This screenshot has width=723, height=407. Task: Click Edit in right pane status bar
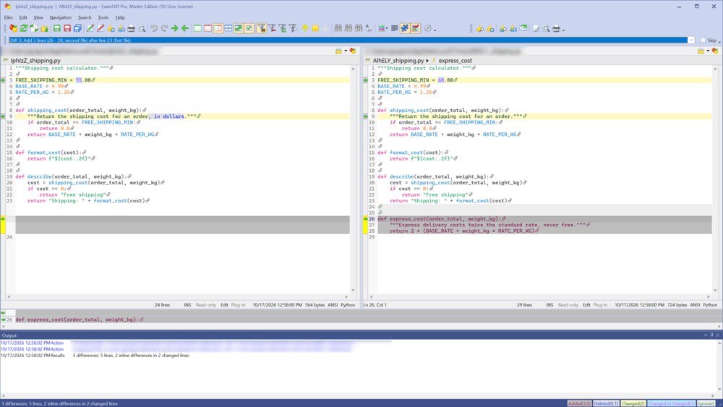pyautogui.click(x=586, y=304)
